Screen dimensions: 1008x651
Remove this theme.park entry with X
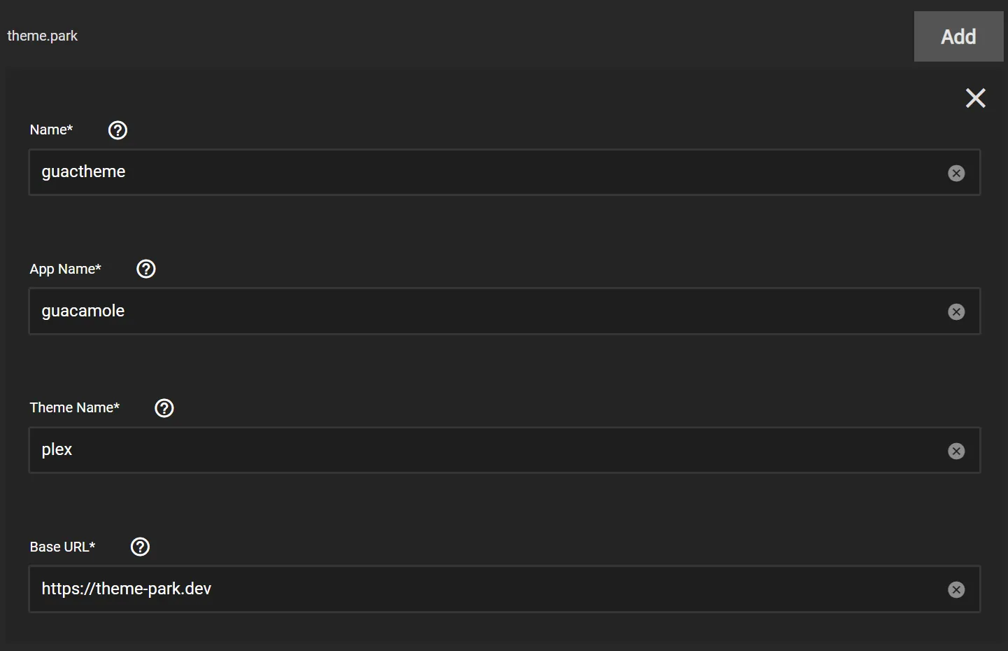click(x=975, y=98)
